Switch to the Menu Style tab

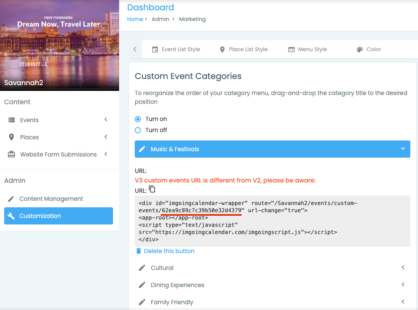308,49
